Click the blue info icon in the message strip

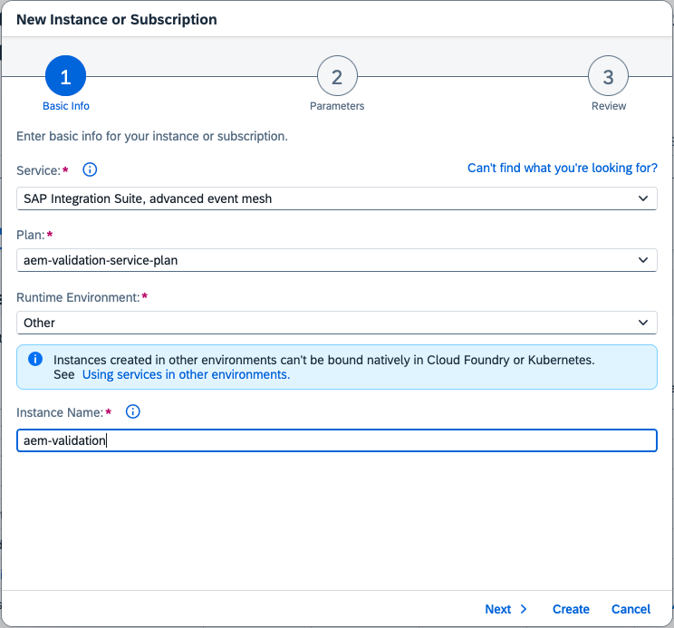pos(35,359)
